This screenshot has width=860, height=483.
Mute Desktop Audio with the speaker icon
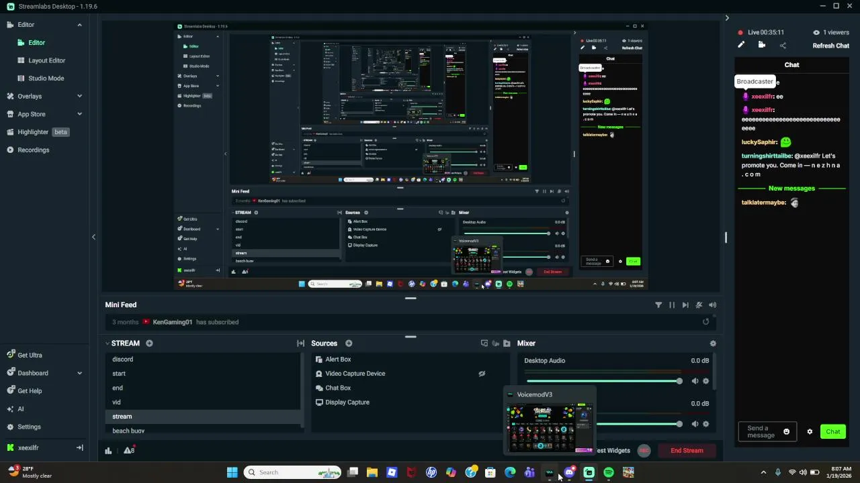coord(694,381)
